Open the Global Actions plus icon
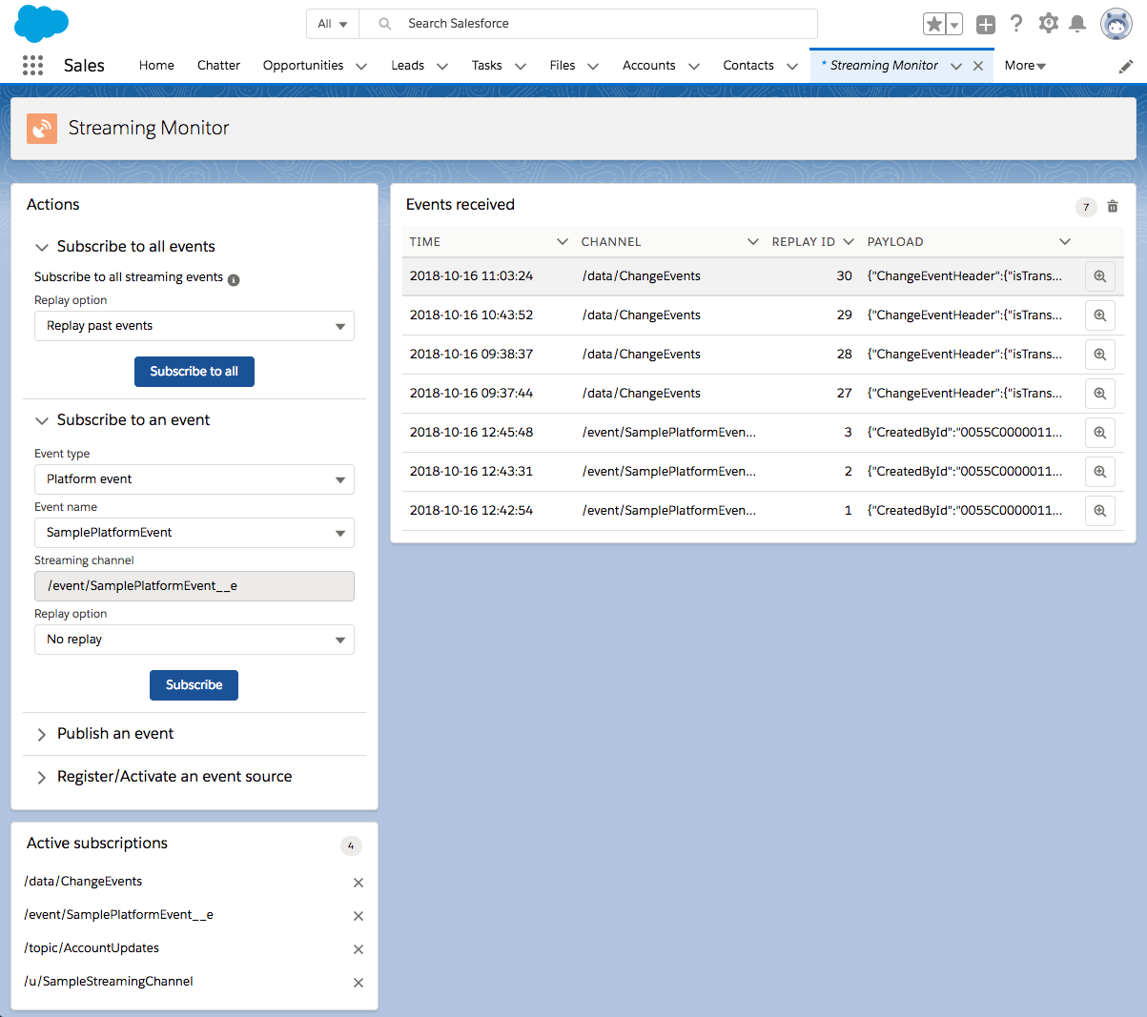The height and width of the screenshot is (1017, 1147). click(x=986, y=25)
